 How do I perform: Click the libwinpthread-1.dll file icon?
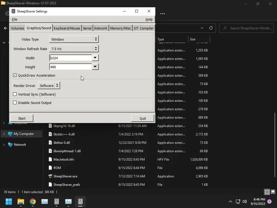50,151
